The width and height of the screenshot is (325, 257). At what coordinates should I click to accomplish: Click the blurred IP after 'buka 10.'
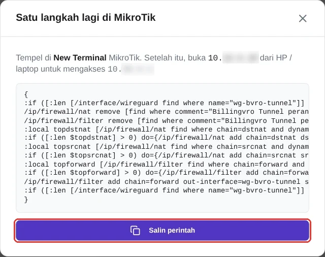click(x=240, y=57)
